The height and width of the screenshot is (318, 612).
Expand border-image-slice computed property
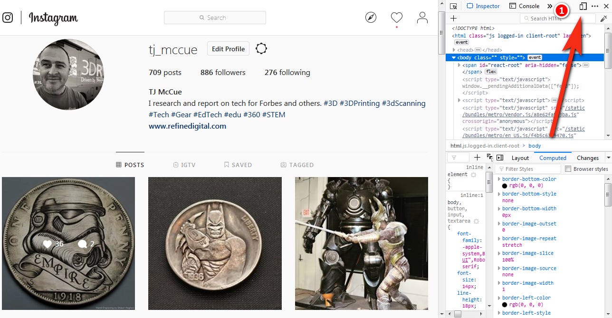[x=499, y=253]
